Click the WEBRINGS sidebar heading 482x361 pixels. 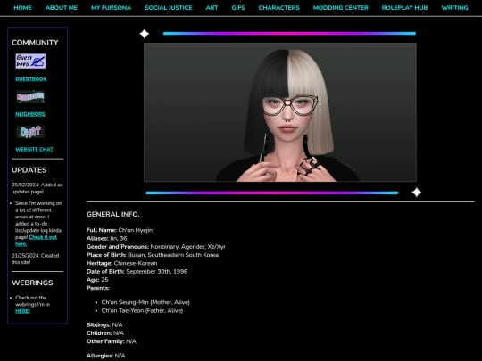point(32,283)
